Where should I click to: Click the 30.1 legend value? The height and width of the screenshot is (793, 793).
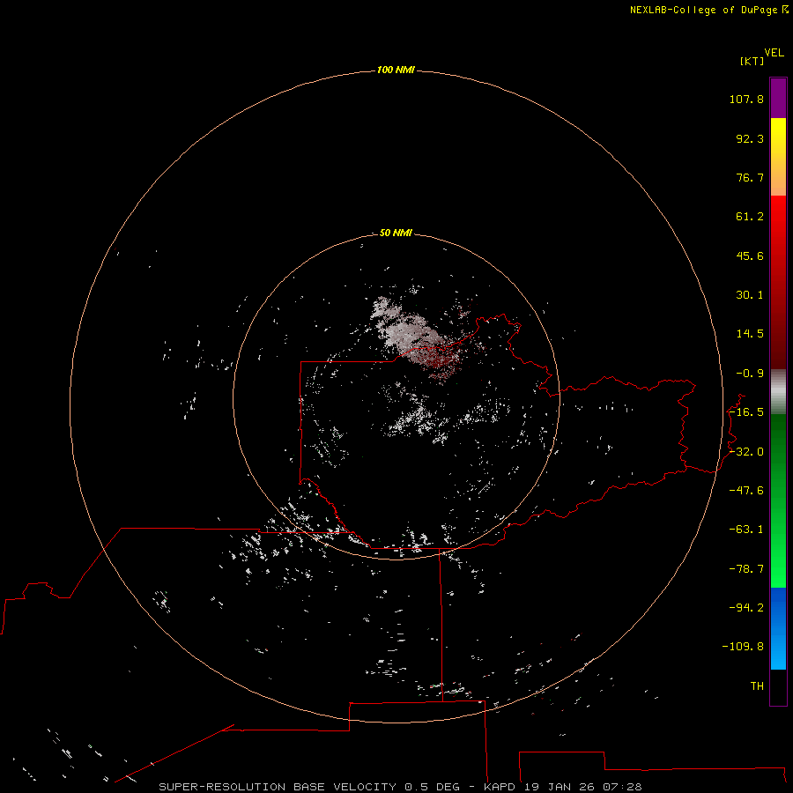coord(750,295)
